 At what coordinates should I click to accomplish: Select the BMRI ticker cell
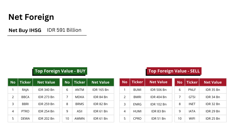point(137,97)
